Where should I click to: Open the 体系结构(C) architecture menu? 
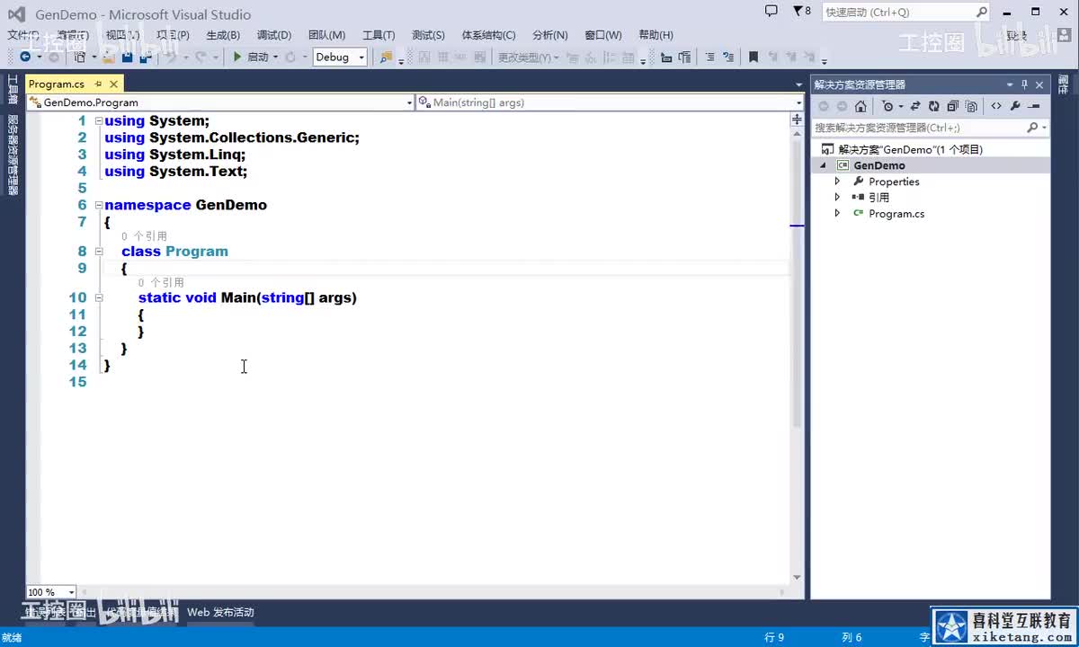489,35
